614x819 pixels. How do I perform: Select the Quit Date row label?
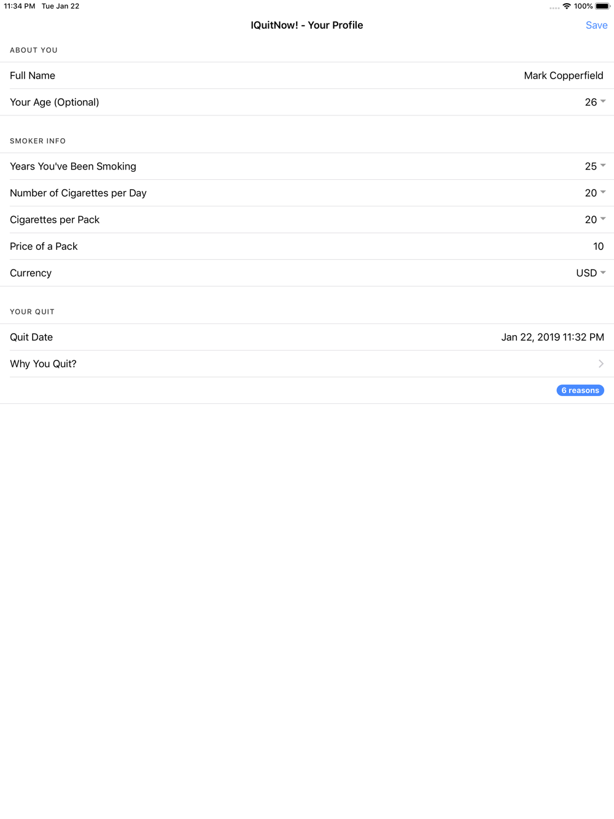click(31, 337)
